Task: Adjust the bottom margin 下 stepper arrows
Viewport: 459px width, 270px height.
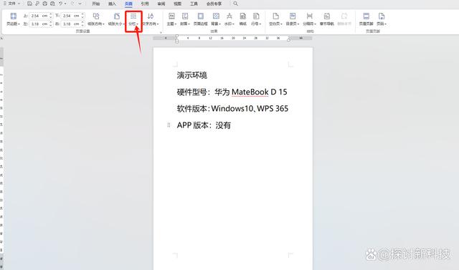Action: pos(83,16)
